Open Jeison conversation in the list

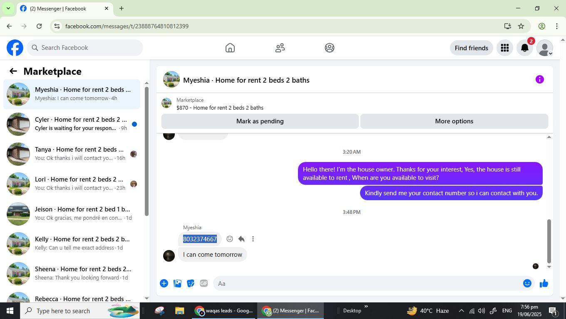tap(72, 214)
